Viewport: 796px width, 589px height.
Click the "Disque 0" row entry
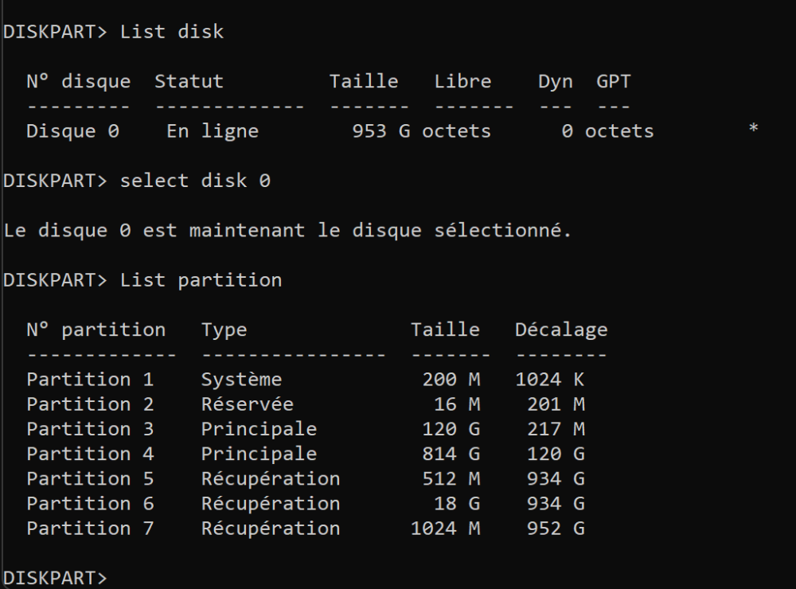coord(72,131)
